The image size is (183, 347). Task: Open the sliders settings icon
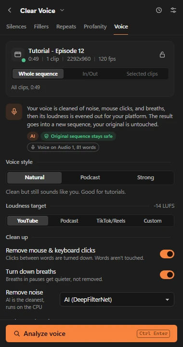173,10
